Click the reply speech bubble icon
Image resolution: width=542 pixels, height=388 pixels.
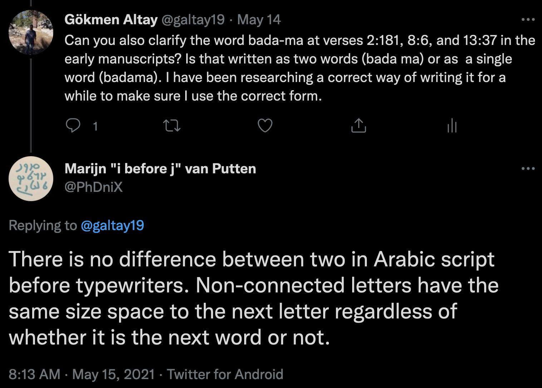pos(73,126)
